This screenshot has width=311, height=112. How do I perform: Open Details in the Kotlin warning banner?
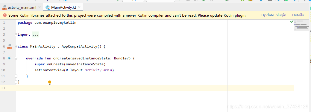298,15
